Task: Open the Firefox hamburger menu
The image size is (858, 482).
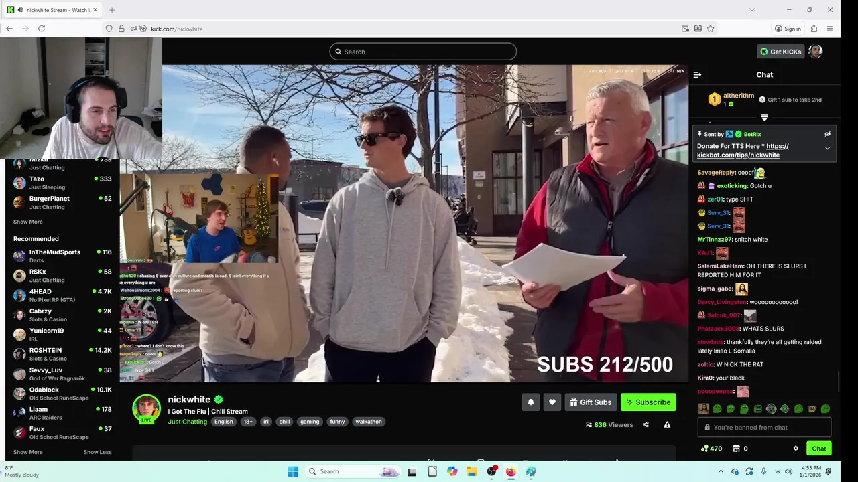Action: [830, 29]
